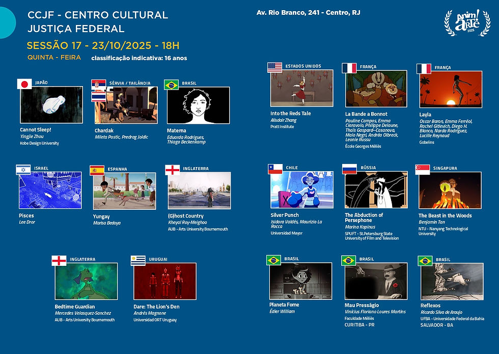Click the Brazil flag above Materna
This screenshot has width=499, height=354.
pyautogui.click(x=171, y=85)
